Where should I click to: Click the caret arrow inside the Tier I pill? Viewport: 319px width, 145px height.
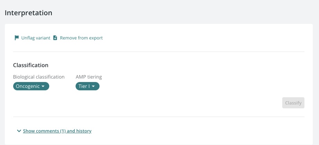click(93, 86)
